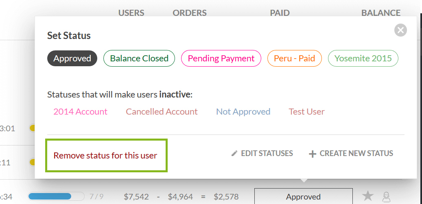422x204 pixels.
Task: Sort by the Balance column header
Action: click(x=380, y=13)
